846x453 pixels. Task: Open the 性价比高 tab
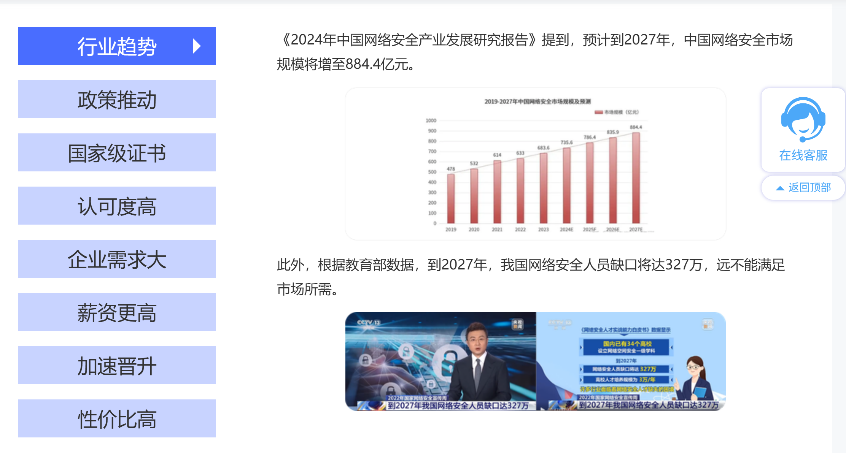pos(117,418)
